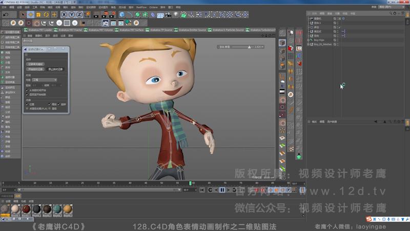Click the Render to Picture Viewer icon

tap(105, 15)
